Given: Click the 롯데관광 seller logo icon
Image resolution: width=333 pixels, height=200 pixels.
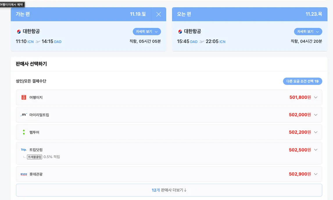Looking at the screenshot, I should click(24, 174).
